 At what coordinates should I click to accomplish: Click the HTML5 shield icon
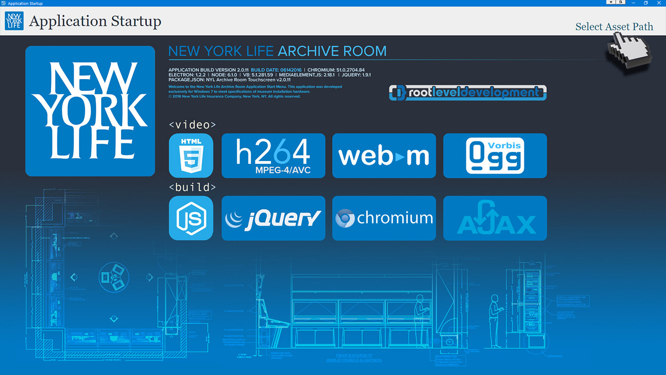[191, 156]
